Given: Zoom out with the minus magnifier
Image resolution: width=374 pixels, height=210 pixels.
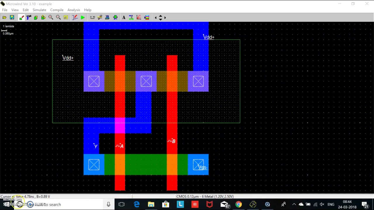Looking at the screenshot, I should tap(58, 17).
